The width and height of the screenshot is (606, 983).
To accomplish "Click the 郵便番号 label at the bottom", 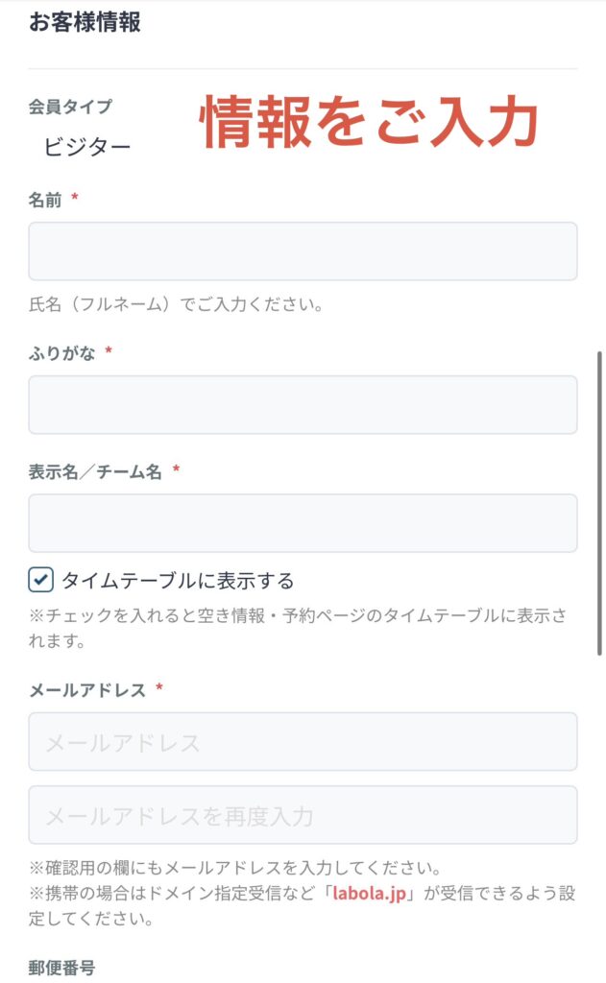I will coord(62,967).
